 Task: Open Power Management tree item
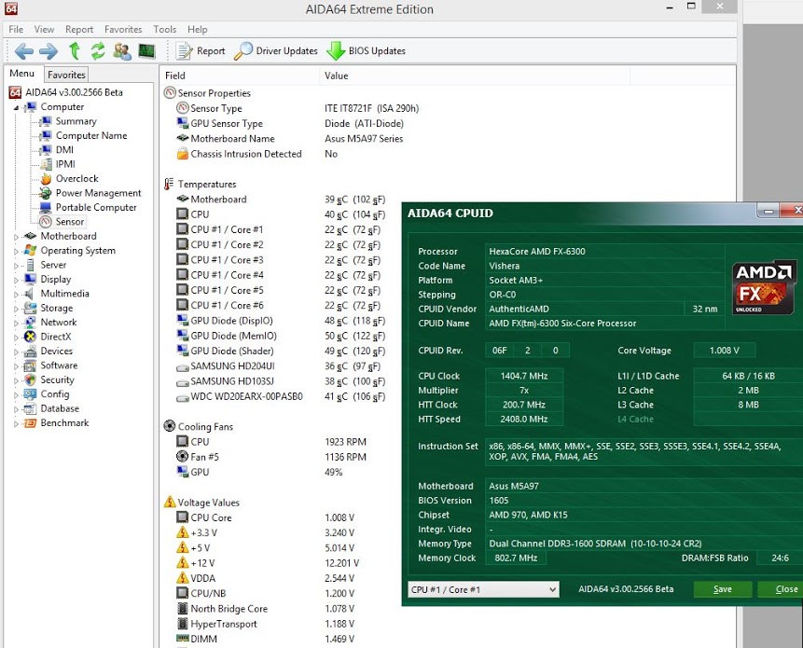98,193
